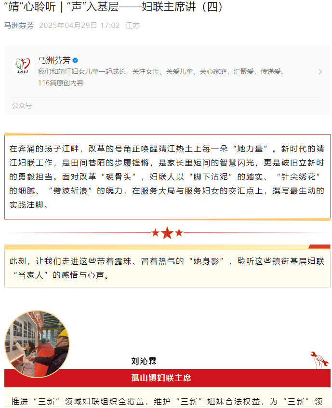Open the circular photo of 刘沁霖
This screenshot has height=408, width=332.
[37, 344]
